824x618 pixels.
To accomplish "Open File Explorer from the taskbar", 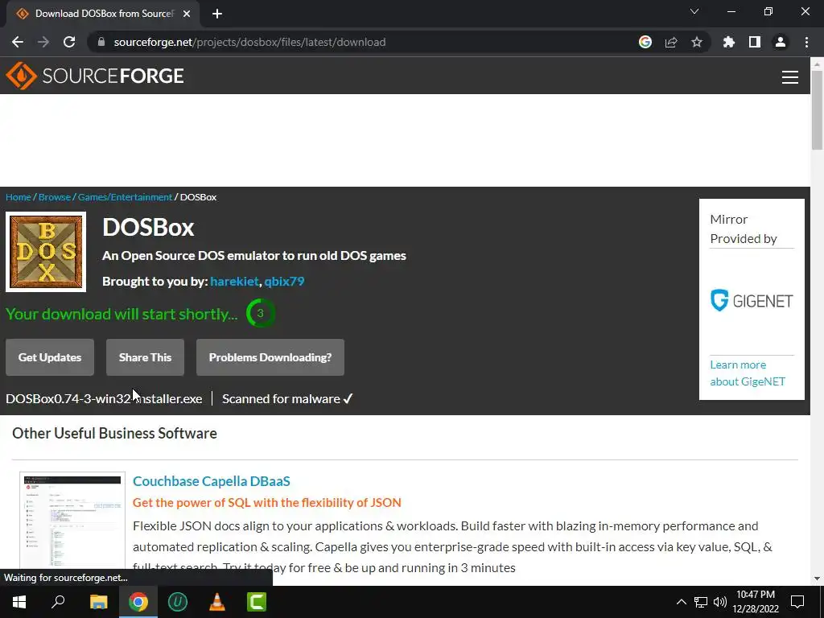I will pyautogui.click(x=98, y=602).
